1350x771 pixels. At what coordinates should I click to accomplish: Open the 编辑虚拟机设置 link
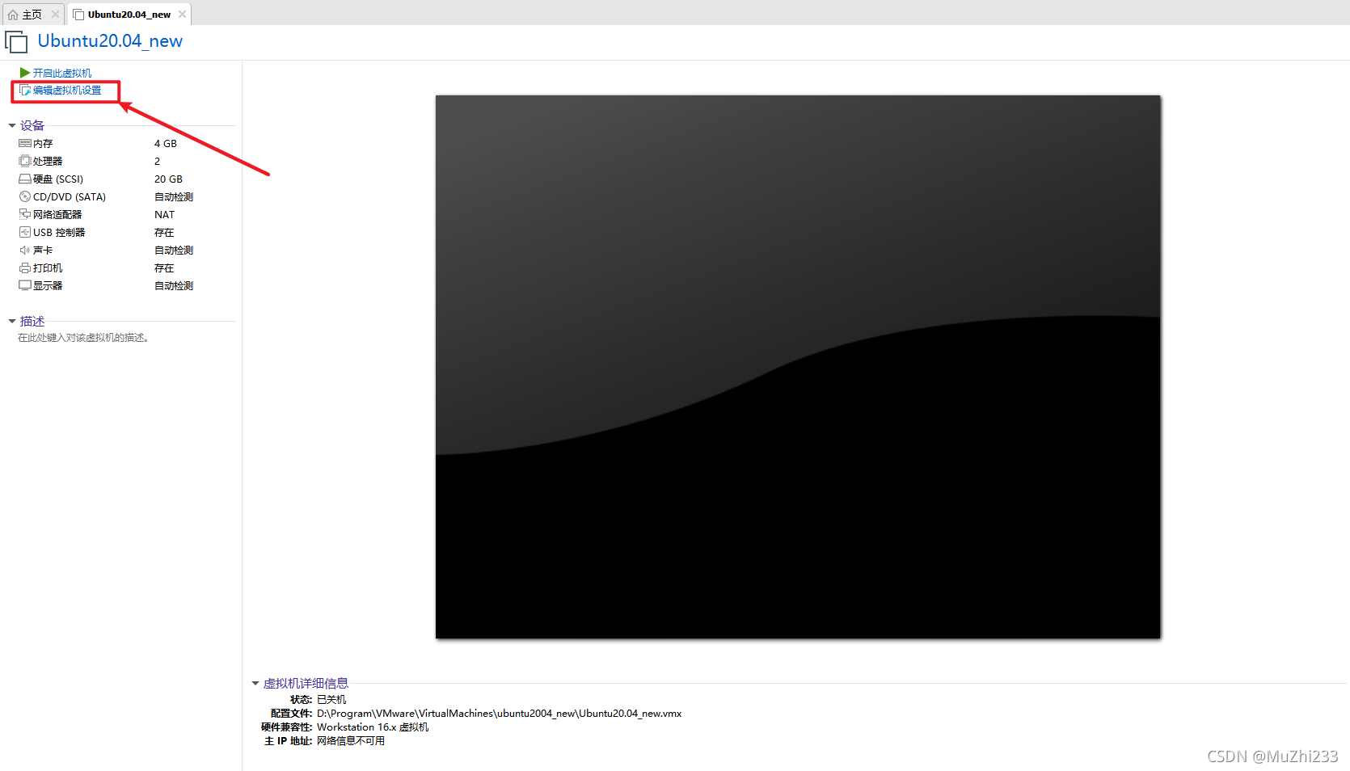coord(67,91)
